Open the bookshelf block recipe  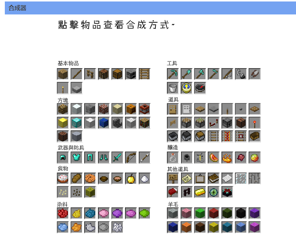point(144,123)
